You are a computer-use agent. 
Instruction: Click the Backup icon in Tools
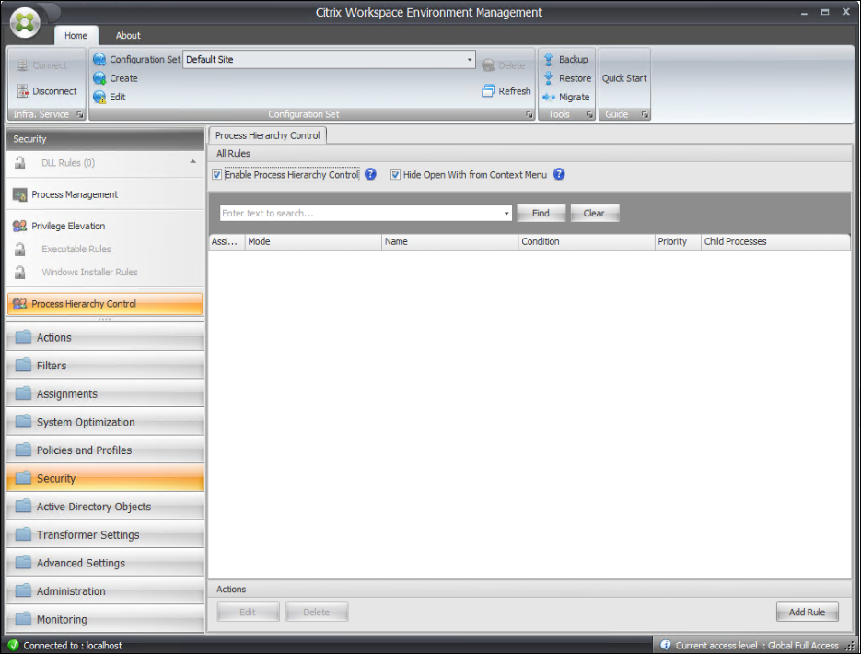pos(548,59)
